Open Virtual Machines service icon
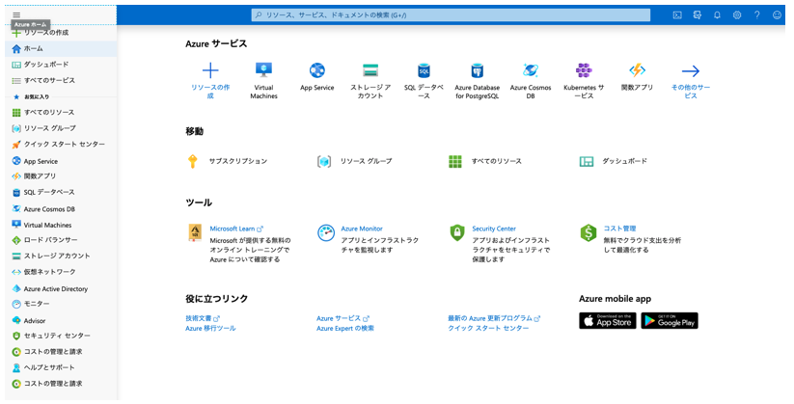 [263, 69]
